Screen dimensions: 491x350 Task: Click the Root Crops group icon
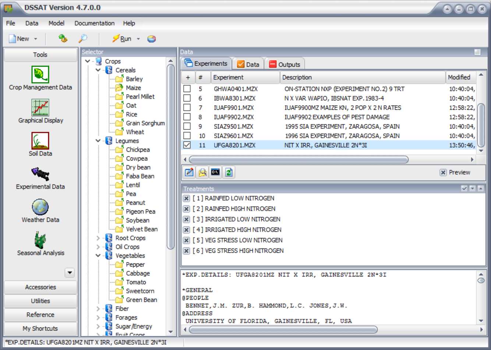pyautogui.click(x=109, y=238)
